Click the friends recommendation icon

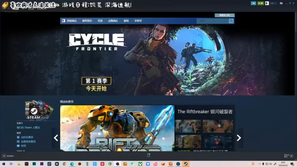tap(18, 137)
